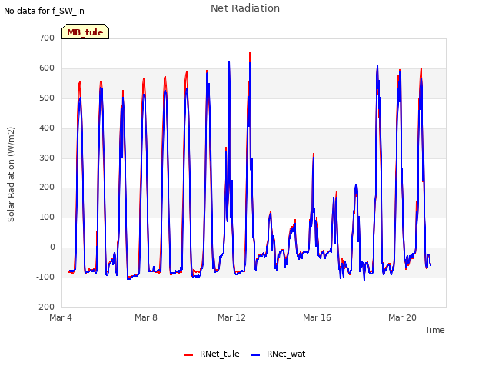Click the 400 y-axis tick label

47,128
